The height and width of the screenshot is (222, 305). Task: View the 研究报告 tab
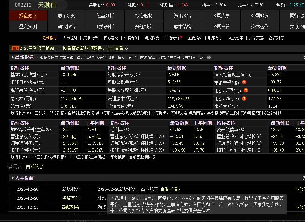(67, 27)
